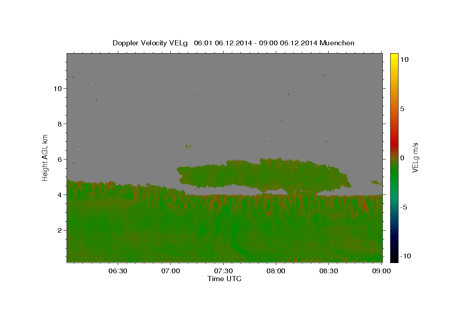This screenshot has height=315, width=473.
Task: Click the '09:00' time tick label
Action: pyautogui.click(x=381, y=271)
